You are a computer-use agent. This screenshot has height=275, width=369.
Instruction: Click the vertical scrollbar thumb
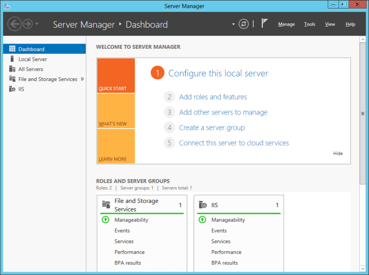363,113
